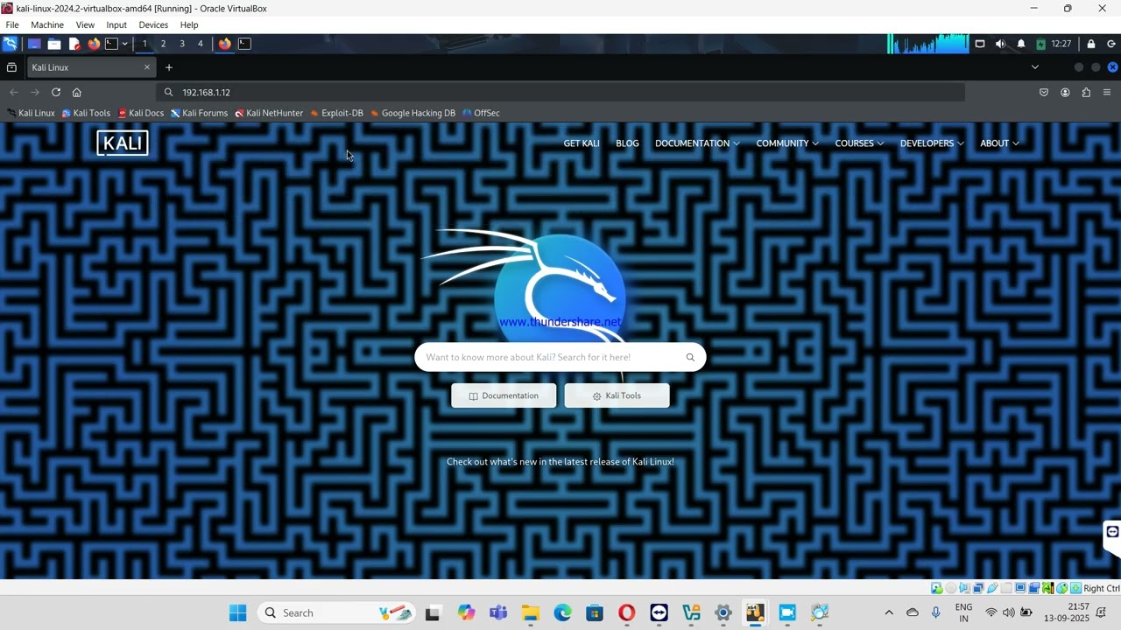1121x630 pixels.
Task: Click the Kali panel volume speaker icon
Action: click(1000, 44)
